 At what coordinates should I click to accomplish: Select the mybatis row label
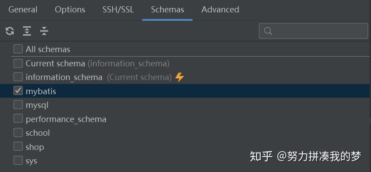click(41, 91)
